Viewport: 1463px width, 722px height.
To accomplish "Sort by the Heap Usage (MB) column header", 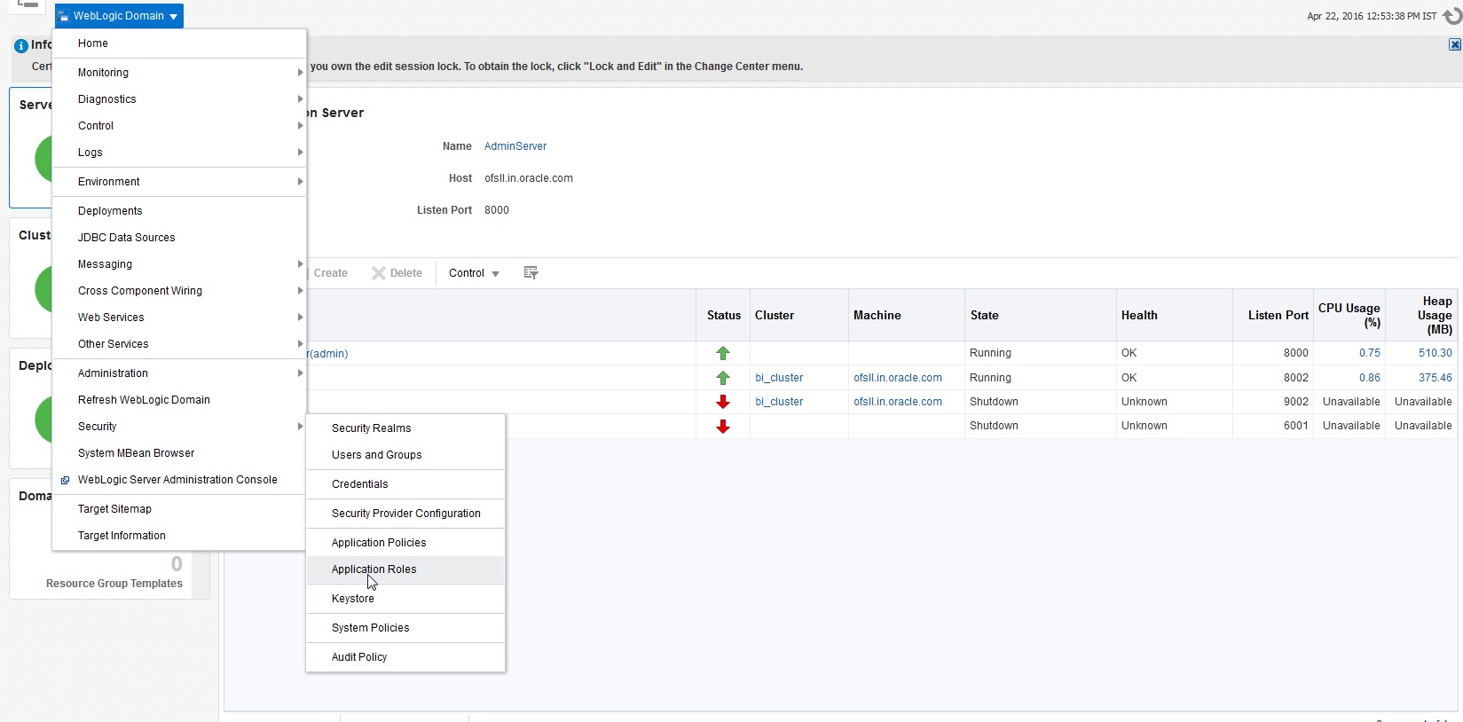I will click(1421, 316).
